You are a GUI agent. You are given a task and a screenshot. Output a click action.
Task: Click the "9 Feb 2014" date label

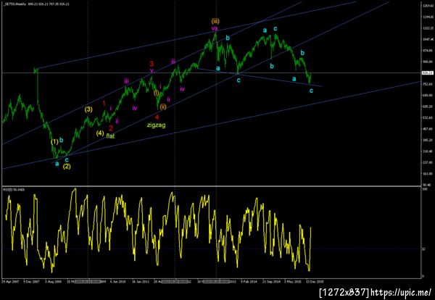(249, 281)
